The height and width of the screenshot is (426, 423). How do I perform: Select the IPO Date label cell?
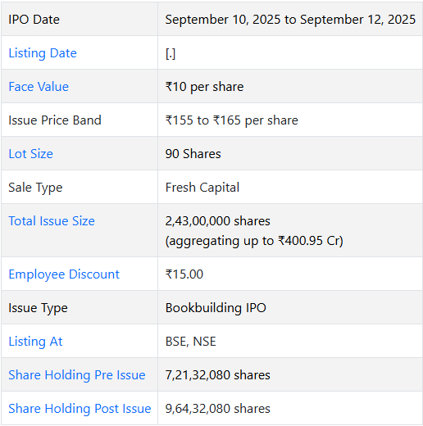tap(80, 20)
